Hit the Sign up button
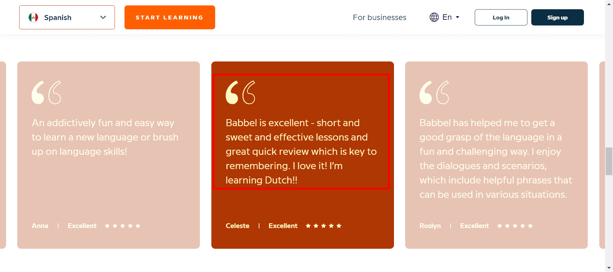Viewport: 613px width, 272px height. tap(557, 18)
